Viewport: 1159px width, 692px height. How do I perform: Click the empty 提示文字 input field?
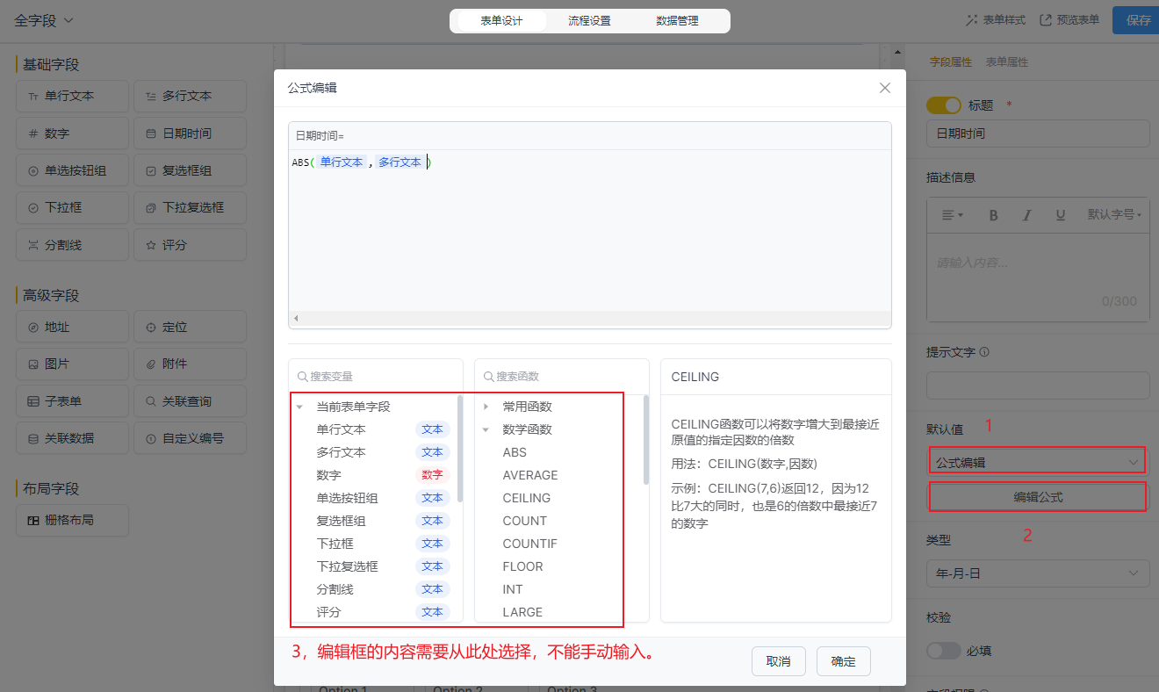point(1038,386)
